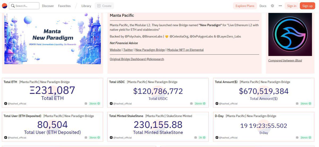Click the Manta circular logo image
This screenshot has height=147, width=319.
coord(290,34)
